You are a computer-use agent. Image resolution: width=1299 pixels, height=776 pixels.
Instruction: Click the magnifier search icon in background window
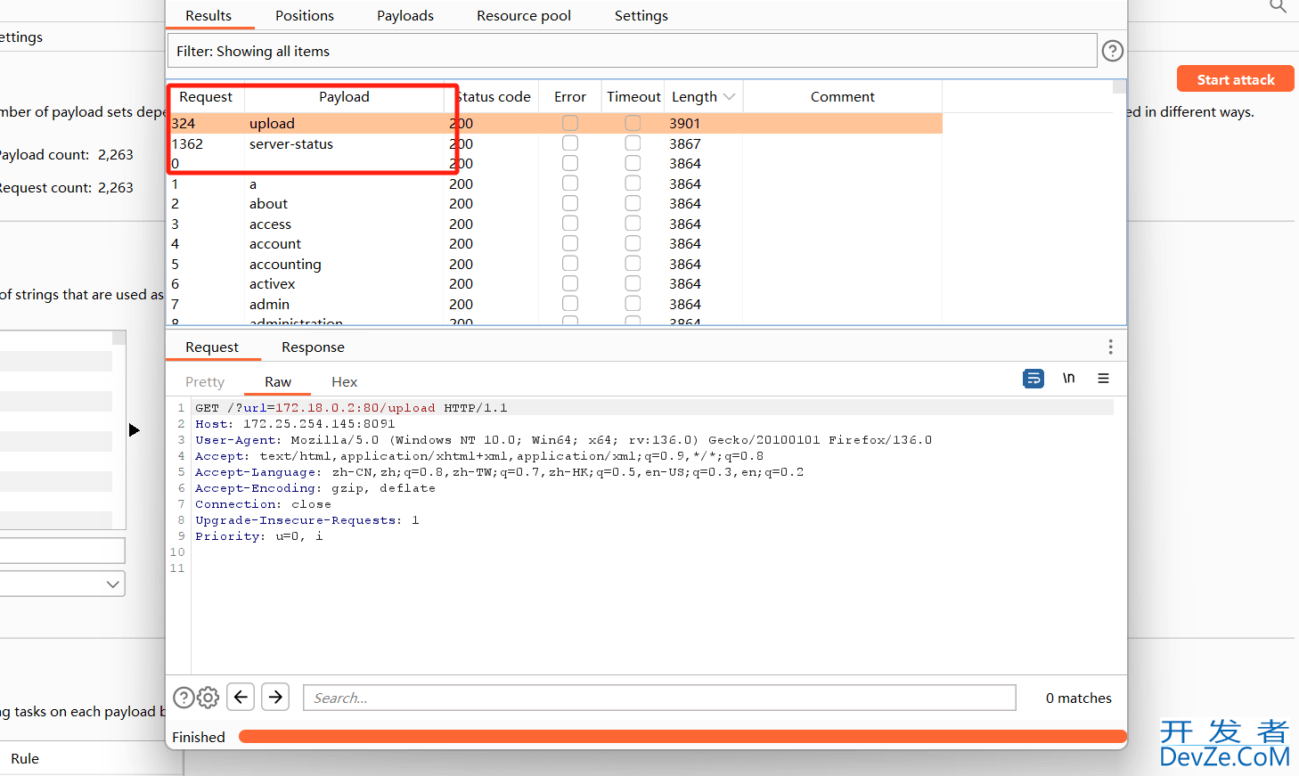tap(1278, 6)
